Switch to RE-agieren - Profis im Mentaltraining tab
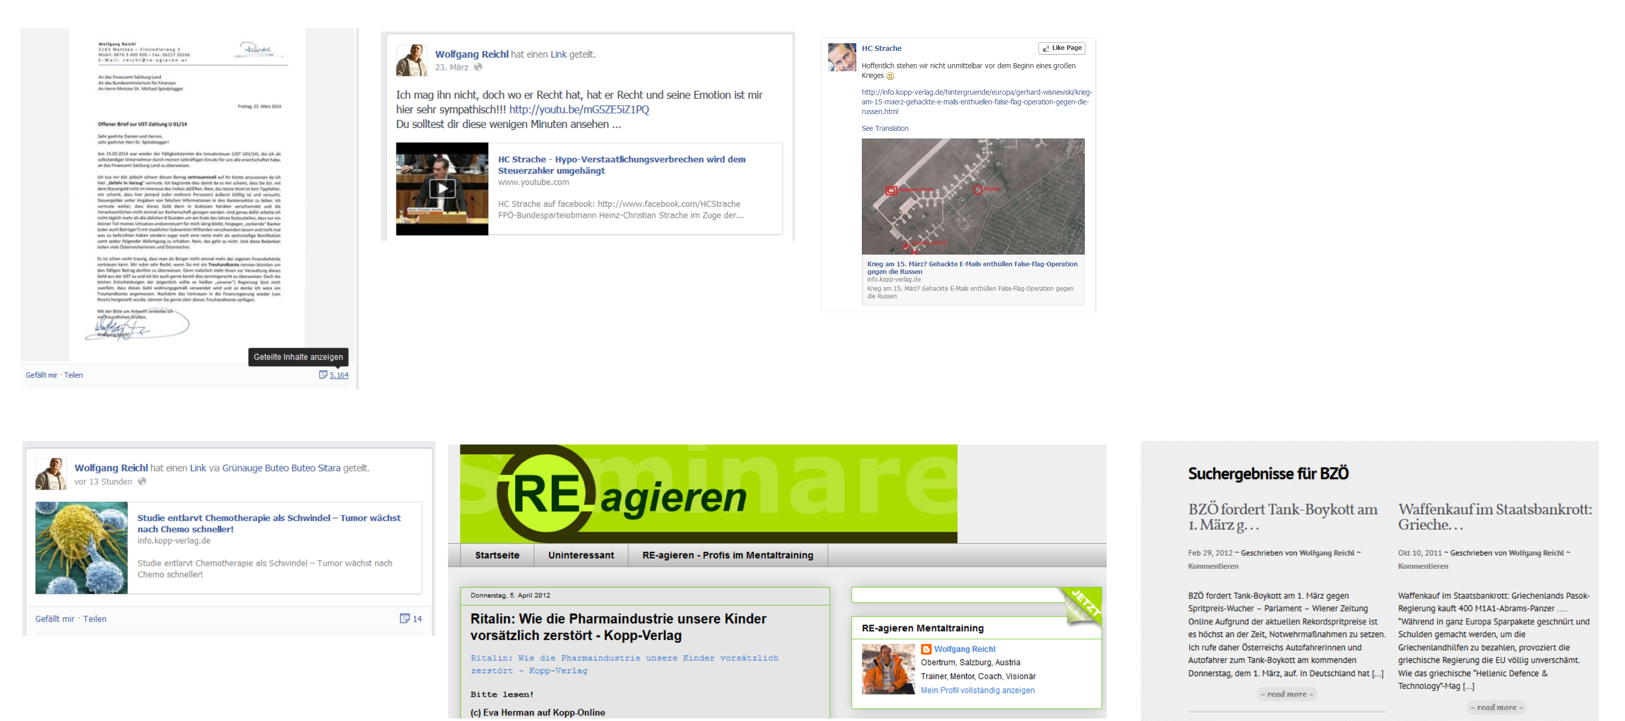Viewport: 1625px width, 721px height. click(727, 555)
